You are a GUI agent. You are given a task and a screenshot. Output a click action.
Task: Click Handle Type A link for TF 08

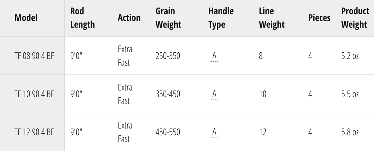(x=214, y=56)
